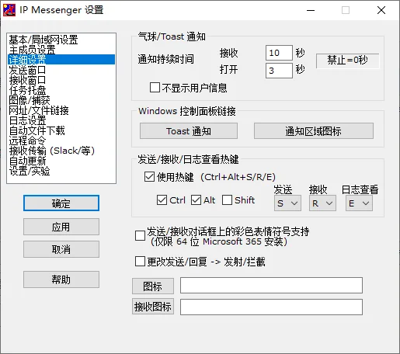Open the 发送窗口 settings page

(61, 70)
